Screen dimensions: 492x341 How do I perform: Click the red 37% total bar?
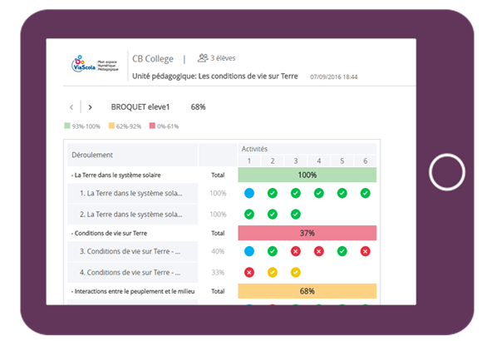(307, 233)
